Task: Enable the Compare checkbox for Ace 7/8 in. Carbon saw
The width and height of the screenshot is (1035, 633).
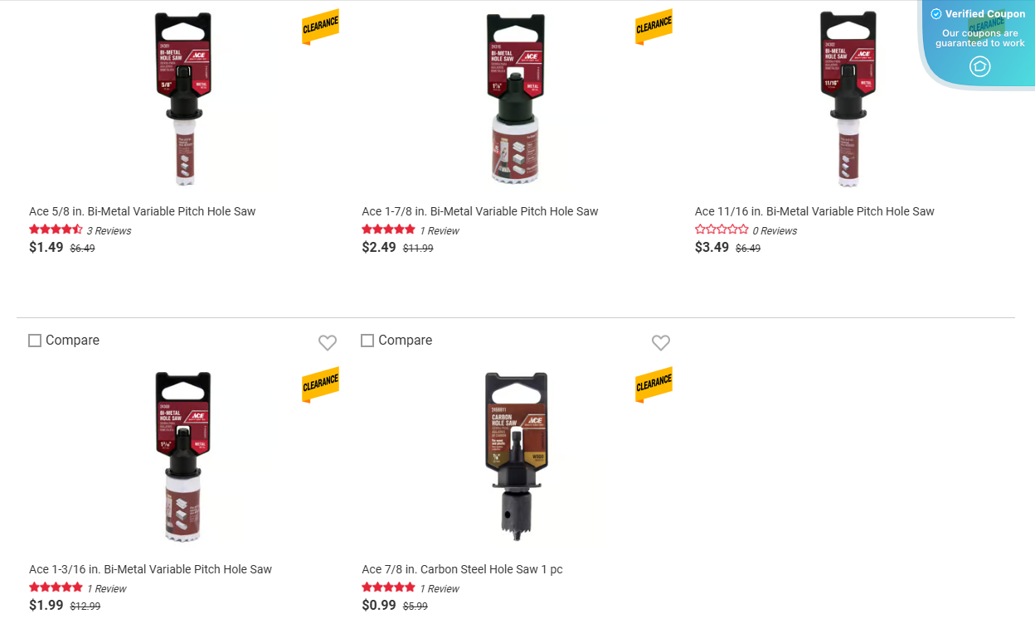Action: click(367, 340)
